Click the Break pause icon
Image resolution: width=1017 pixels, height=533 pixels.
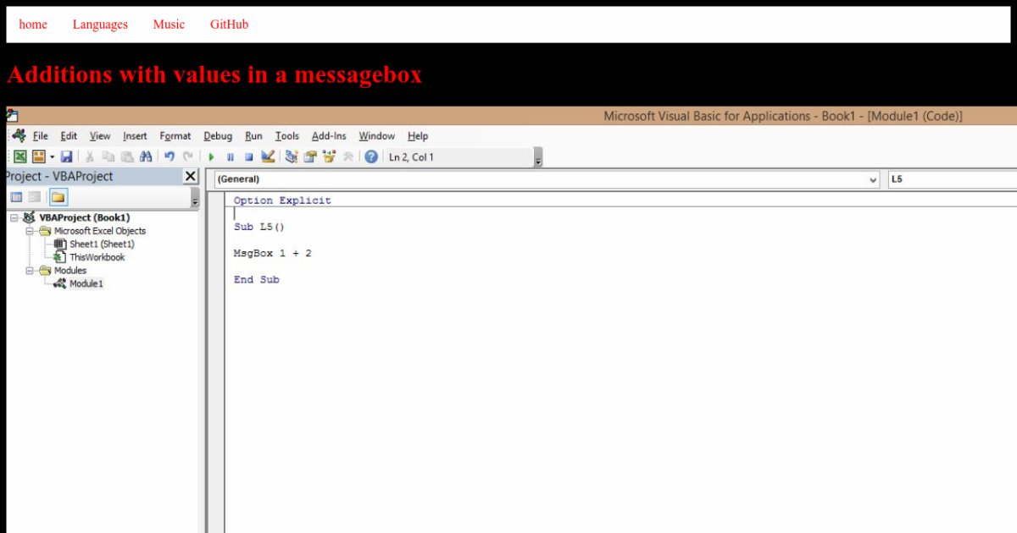click(231, 157)
